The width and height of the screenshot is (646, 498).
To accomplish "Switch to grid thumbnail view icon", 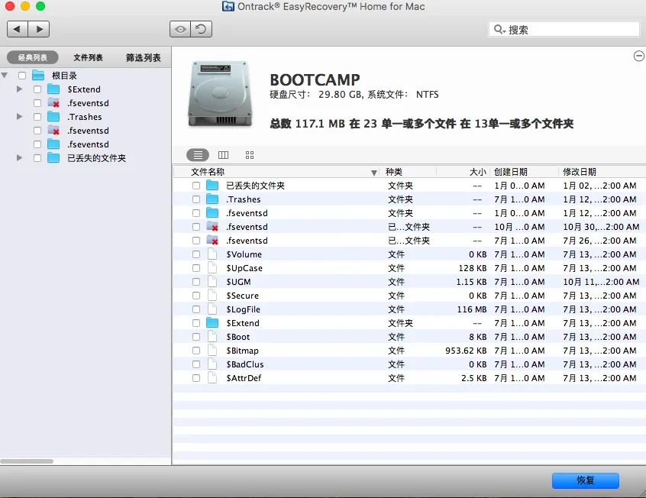I will point(250,155).
